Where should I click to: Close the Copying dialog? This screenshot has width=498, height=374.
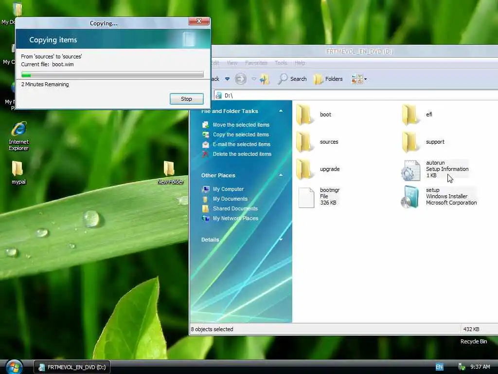[x=199, y=21]
